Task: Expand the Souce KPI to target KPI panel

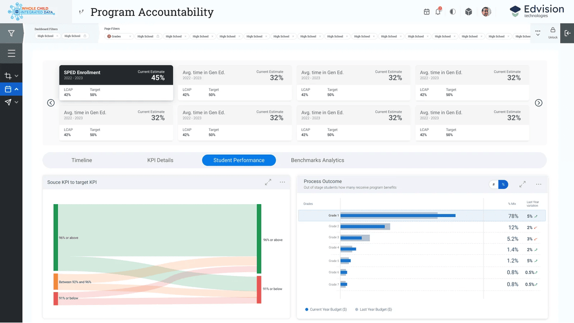Action: [268, 182]
